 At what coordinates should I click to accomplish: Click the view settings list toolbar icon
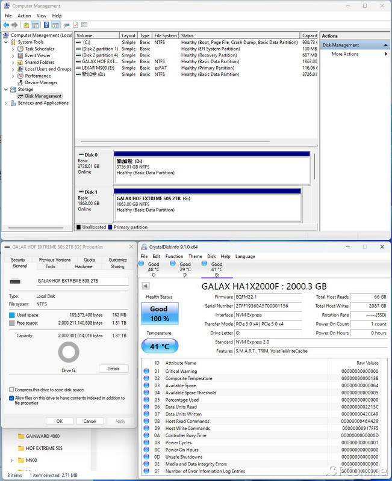[x=84, y=25]
